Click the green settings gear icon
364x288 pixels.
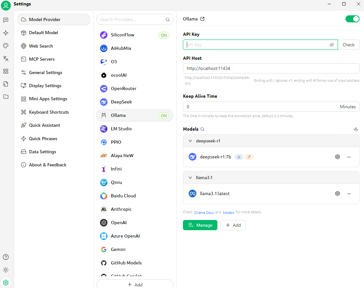click(6, 283)
